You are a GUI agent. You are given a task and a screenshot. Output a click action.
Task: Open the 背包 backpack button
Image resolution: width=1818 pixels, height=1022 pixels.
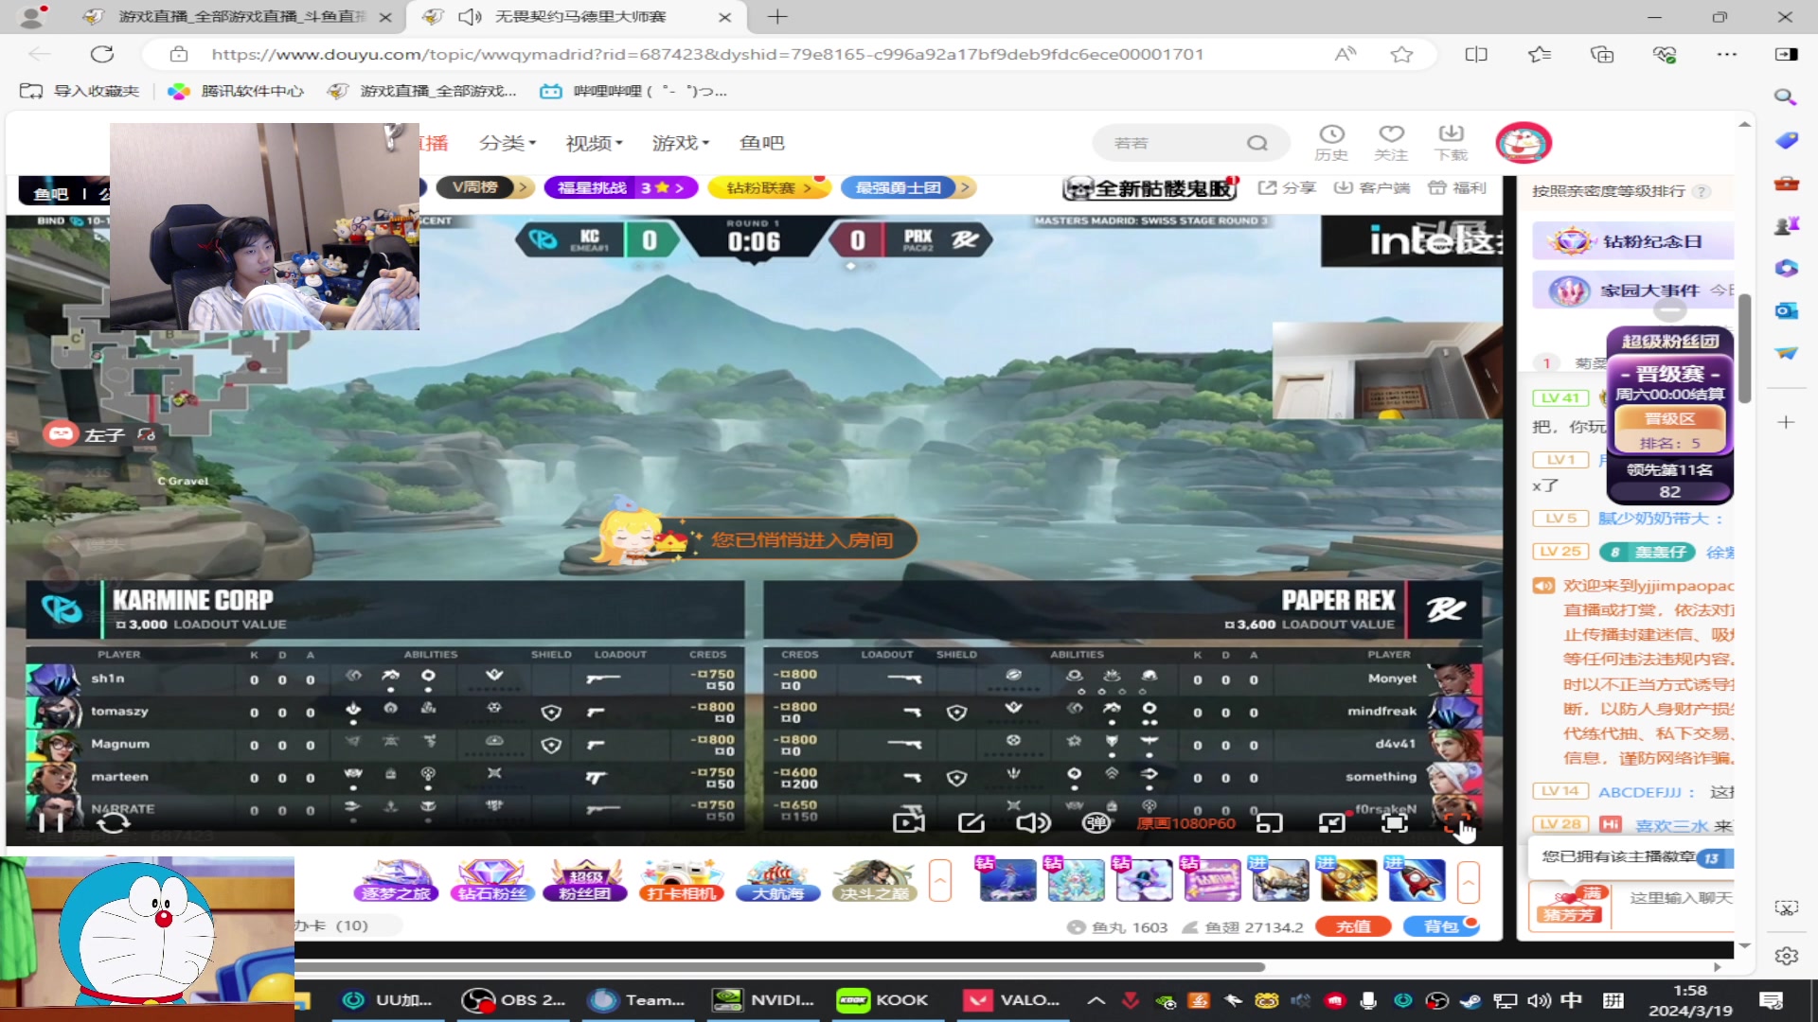click(1442, 927)
